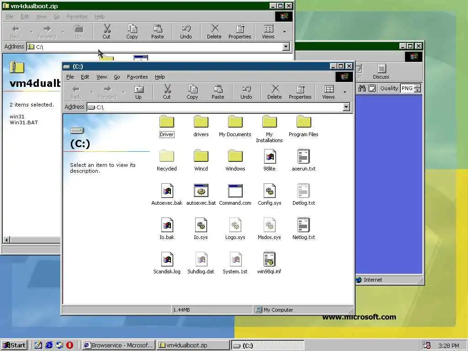Click the system tray scheduler icon
The width and height of the screenshot is (468, 351).
click(427, 346)
